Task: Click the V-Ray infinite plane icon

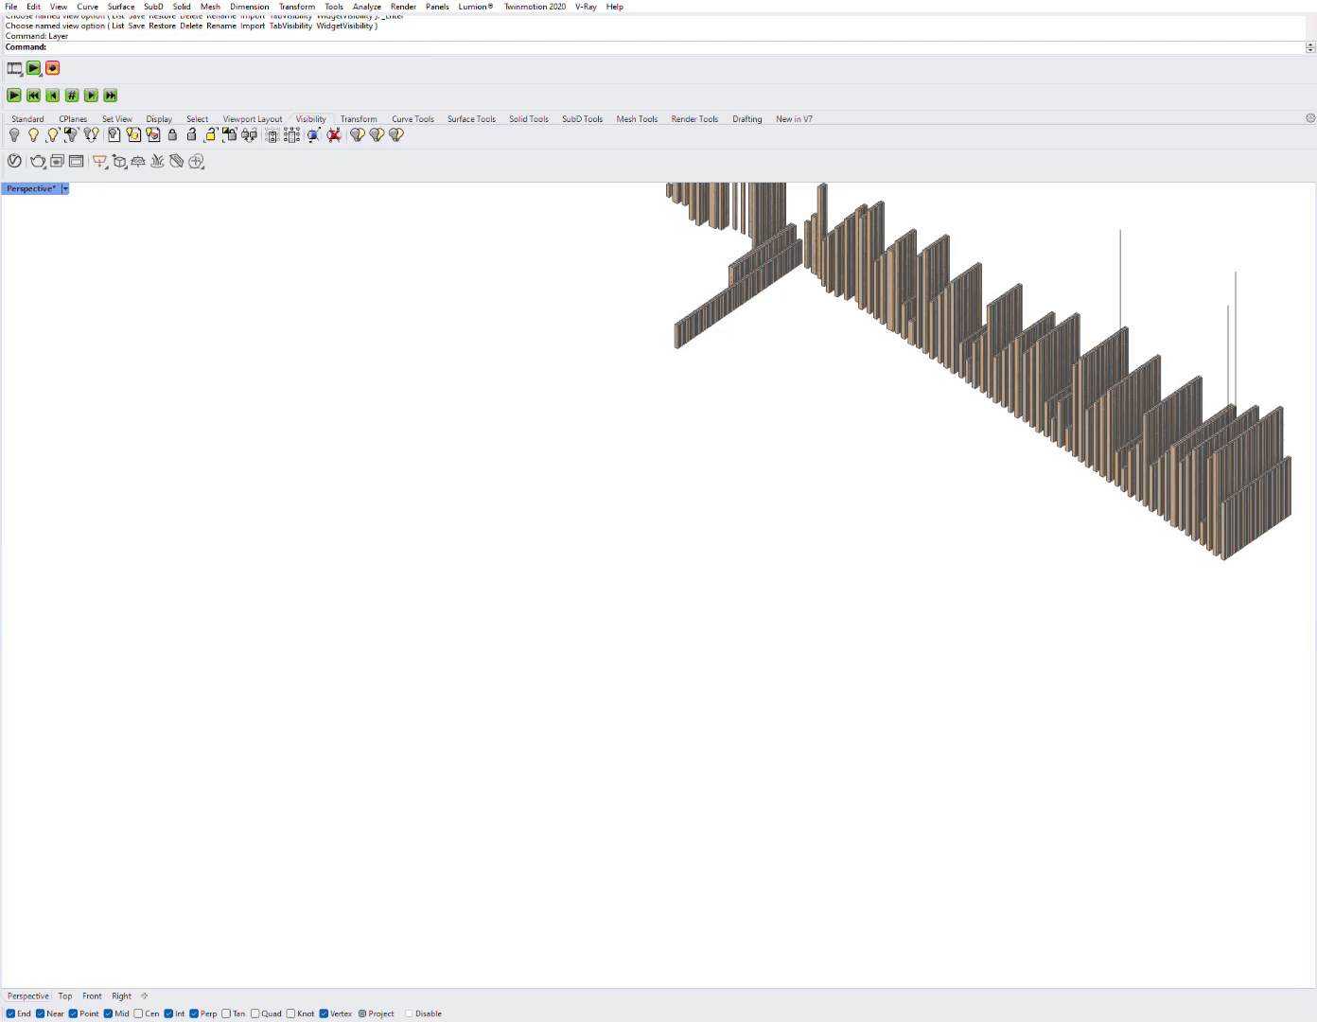Action: point(138,162)
